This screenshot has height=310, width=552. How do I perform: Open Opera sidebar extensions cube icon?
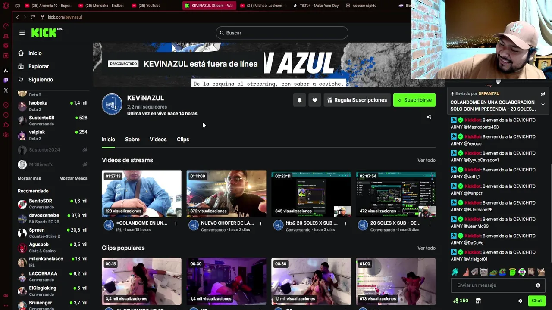(x=6, y=125)
